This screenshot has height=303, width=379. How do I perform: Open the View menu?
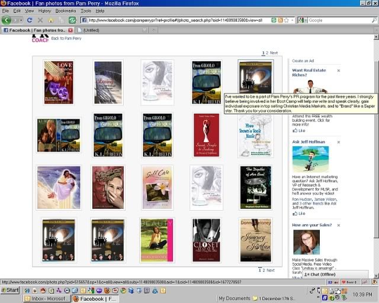[x=29, y=11]
